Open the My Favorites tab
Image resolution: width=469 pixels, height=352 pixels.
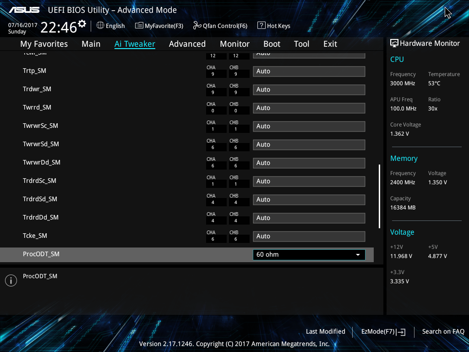[x=44, y=44]
